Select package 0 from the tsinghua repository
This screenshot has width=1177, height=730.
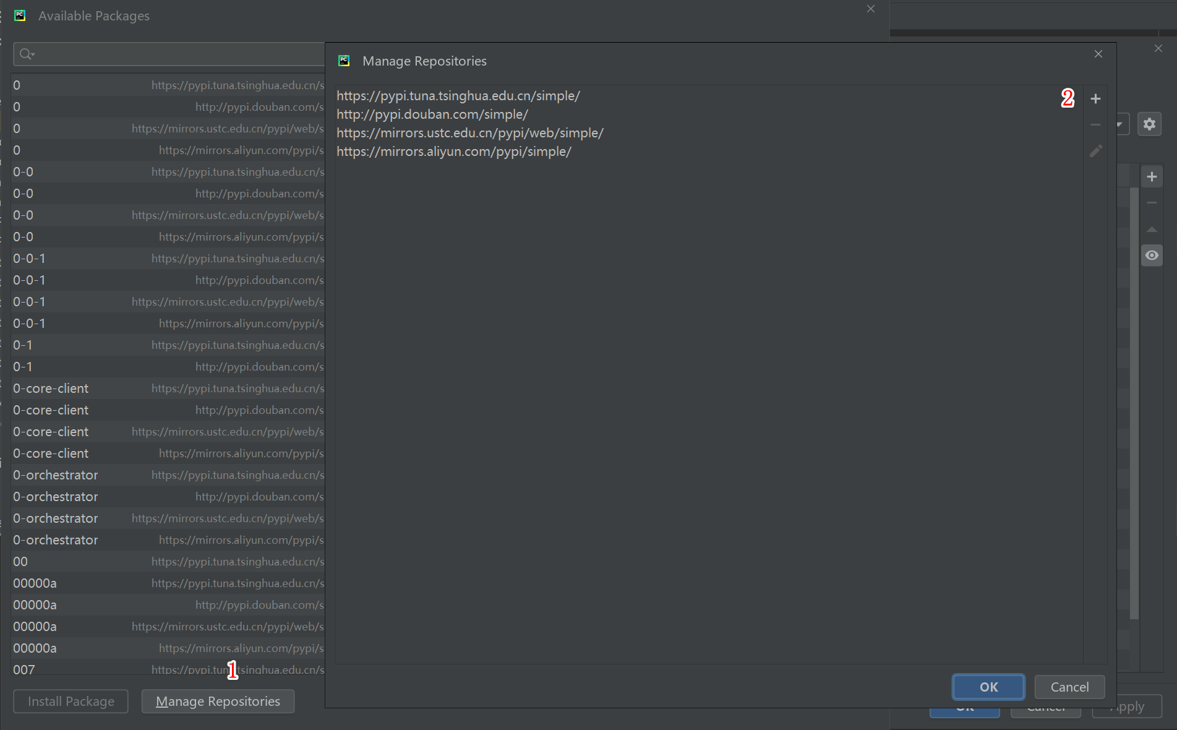168,85
